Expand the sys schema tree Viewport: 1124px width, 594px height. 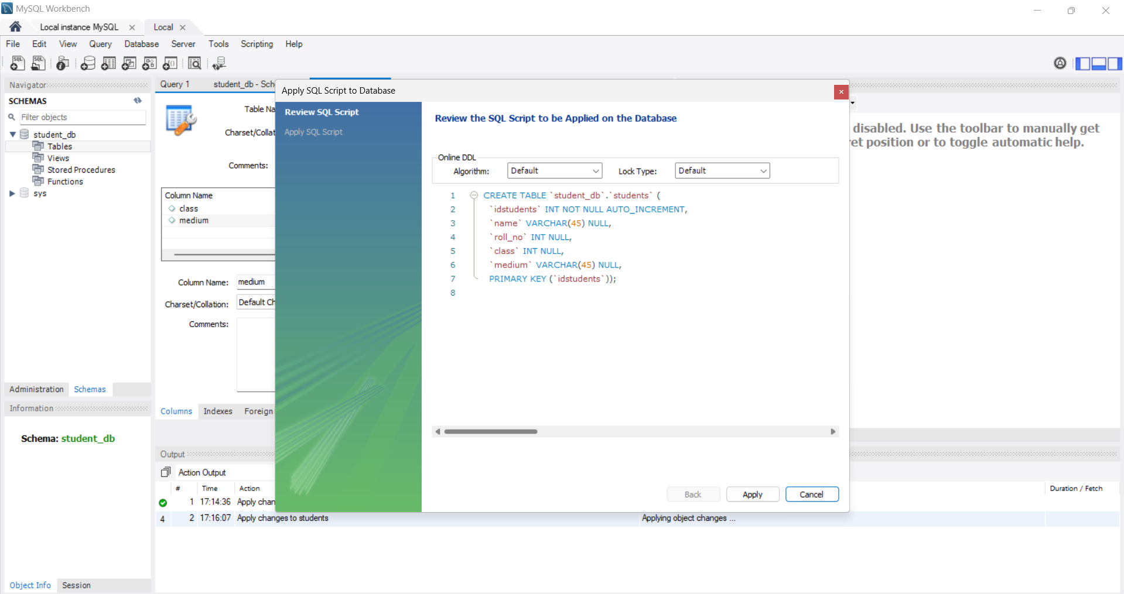(12, 193)
